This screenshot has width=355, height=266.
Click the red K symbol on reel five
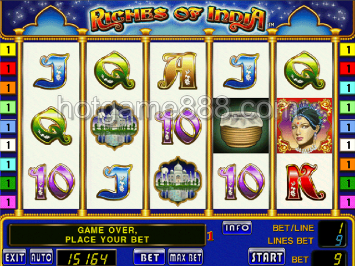click(x=305, y=182)
